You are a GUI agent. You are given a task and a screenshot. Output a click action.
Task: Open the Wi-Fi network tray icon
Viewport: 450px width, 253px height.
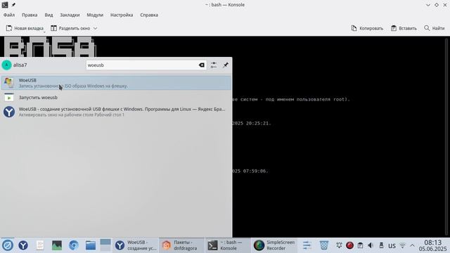[x=402, y=245]
